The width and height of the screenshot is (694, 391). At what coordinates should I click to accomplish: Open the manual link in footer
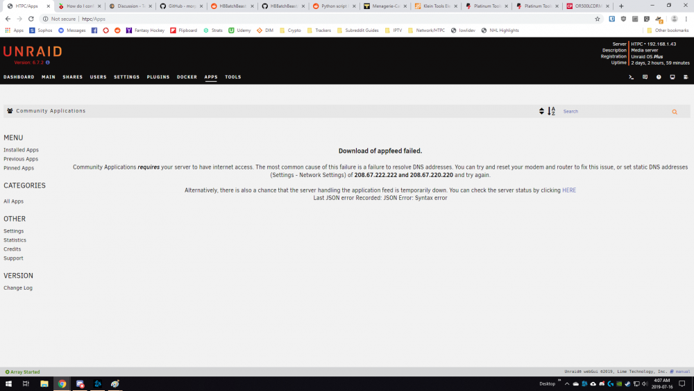pos(682,372)
